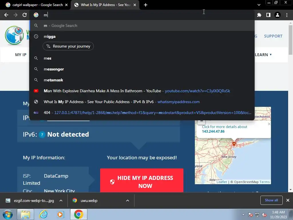Expand the LEARN dropdown menu
Viewport: 293px width, 220px height.
click(x=263, y=55)
